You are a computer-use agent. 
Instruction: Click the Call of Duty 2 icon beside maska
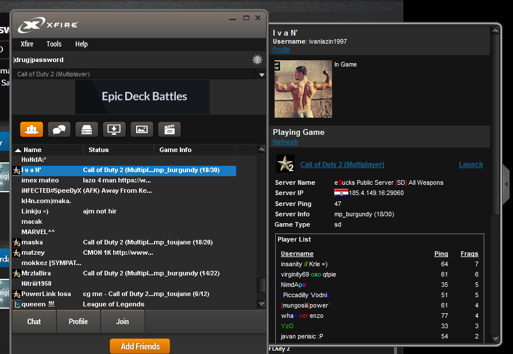[17, 242]
